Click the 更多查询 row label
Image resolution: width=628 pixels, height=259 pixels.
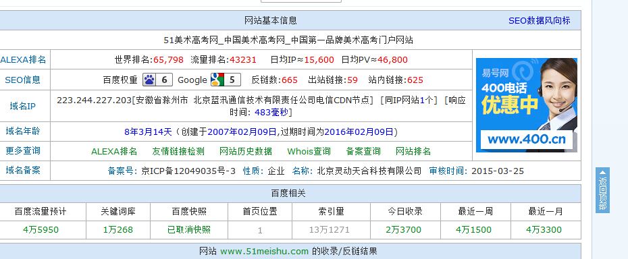tap(23, 151)
